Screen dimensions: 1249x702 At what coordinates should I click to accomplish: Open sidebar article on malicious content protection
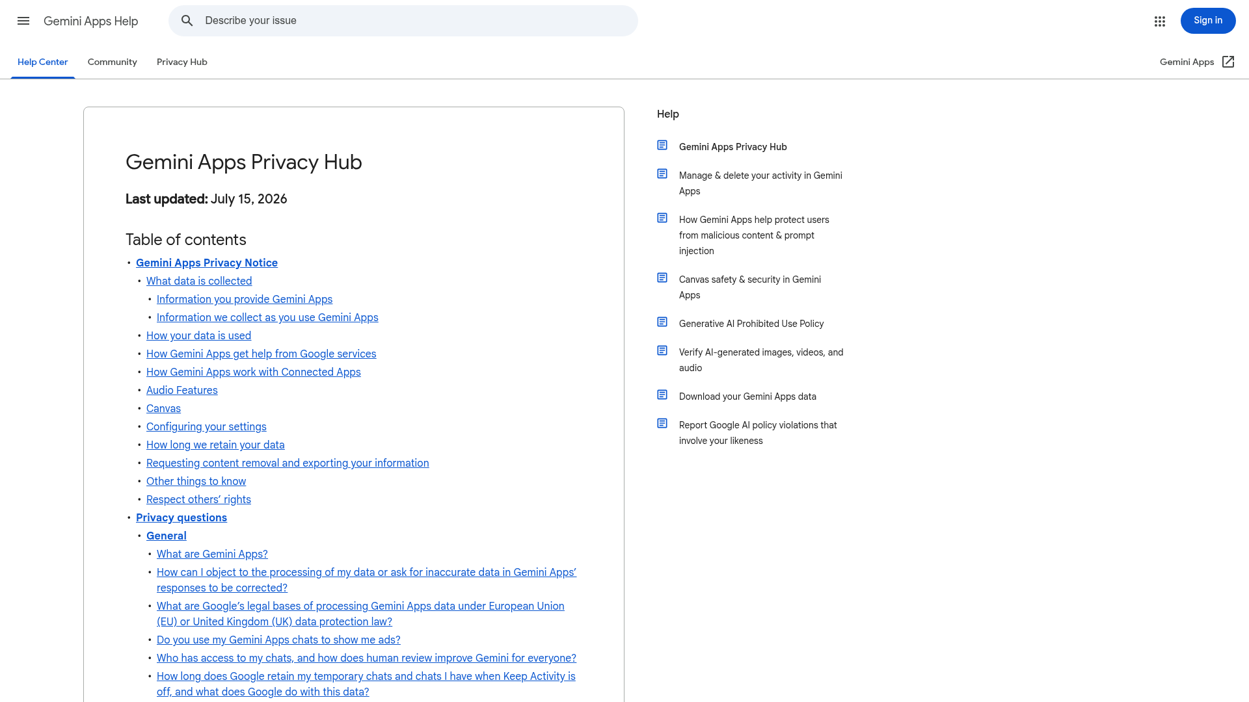point(754,235)
